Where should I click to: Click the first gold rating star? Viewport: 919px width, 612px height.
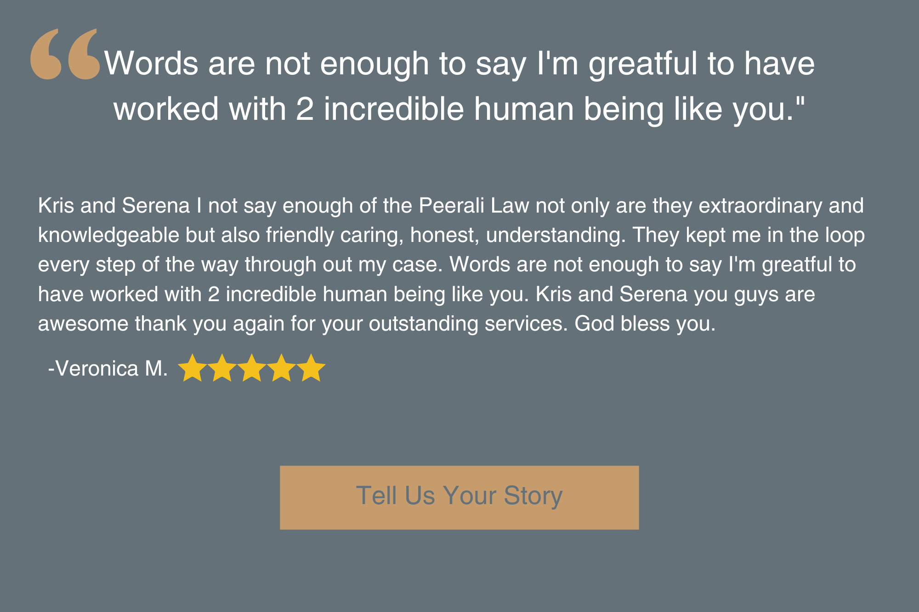coord(192,368)
